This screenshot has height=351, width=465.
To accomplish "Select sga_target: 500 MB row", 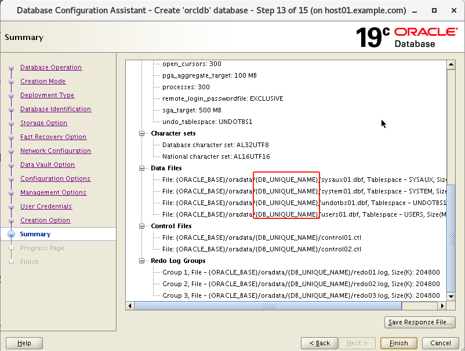I will [191, 110].
